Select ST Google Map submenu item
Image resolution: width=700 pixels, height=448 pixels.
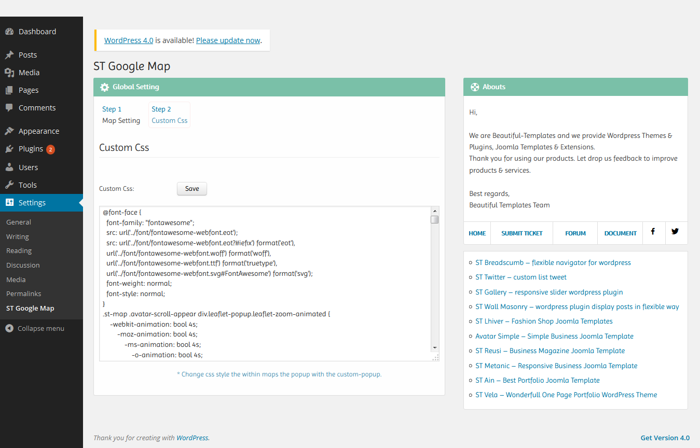click(x=30, y=308)
